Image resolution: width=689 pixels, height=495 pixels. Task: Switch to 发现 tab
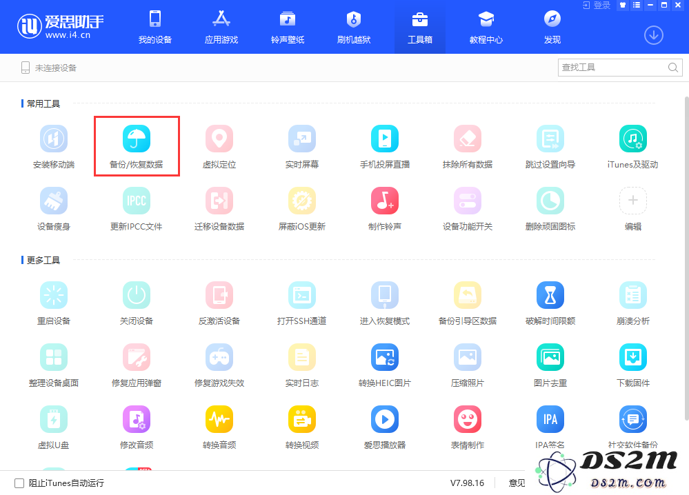552,27
